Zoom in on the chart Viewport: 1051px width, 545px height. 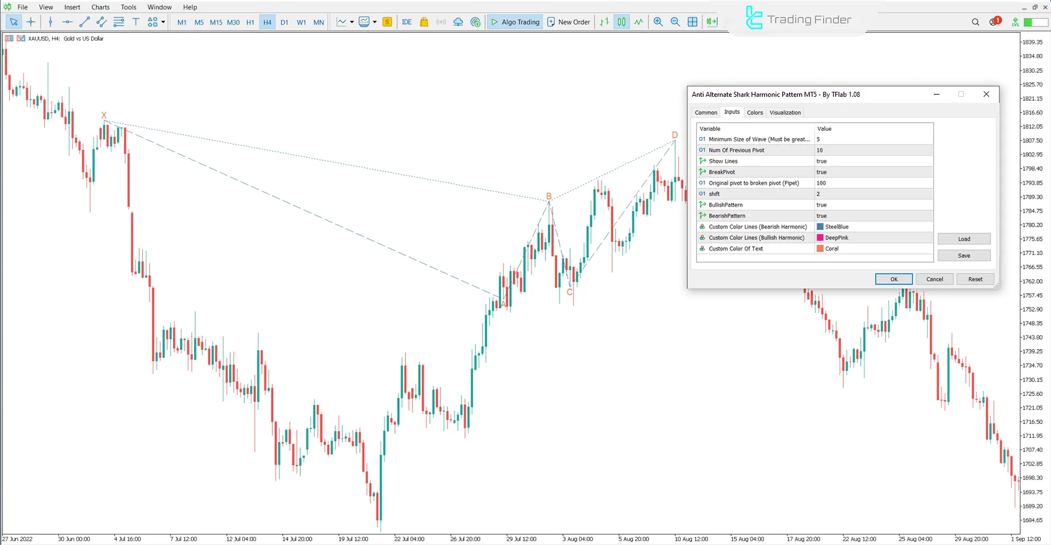[x=658, y=22]
